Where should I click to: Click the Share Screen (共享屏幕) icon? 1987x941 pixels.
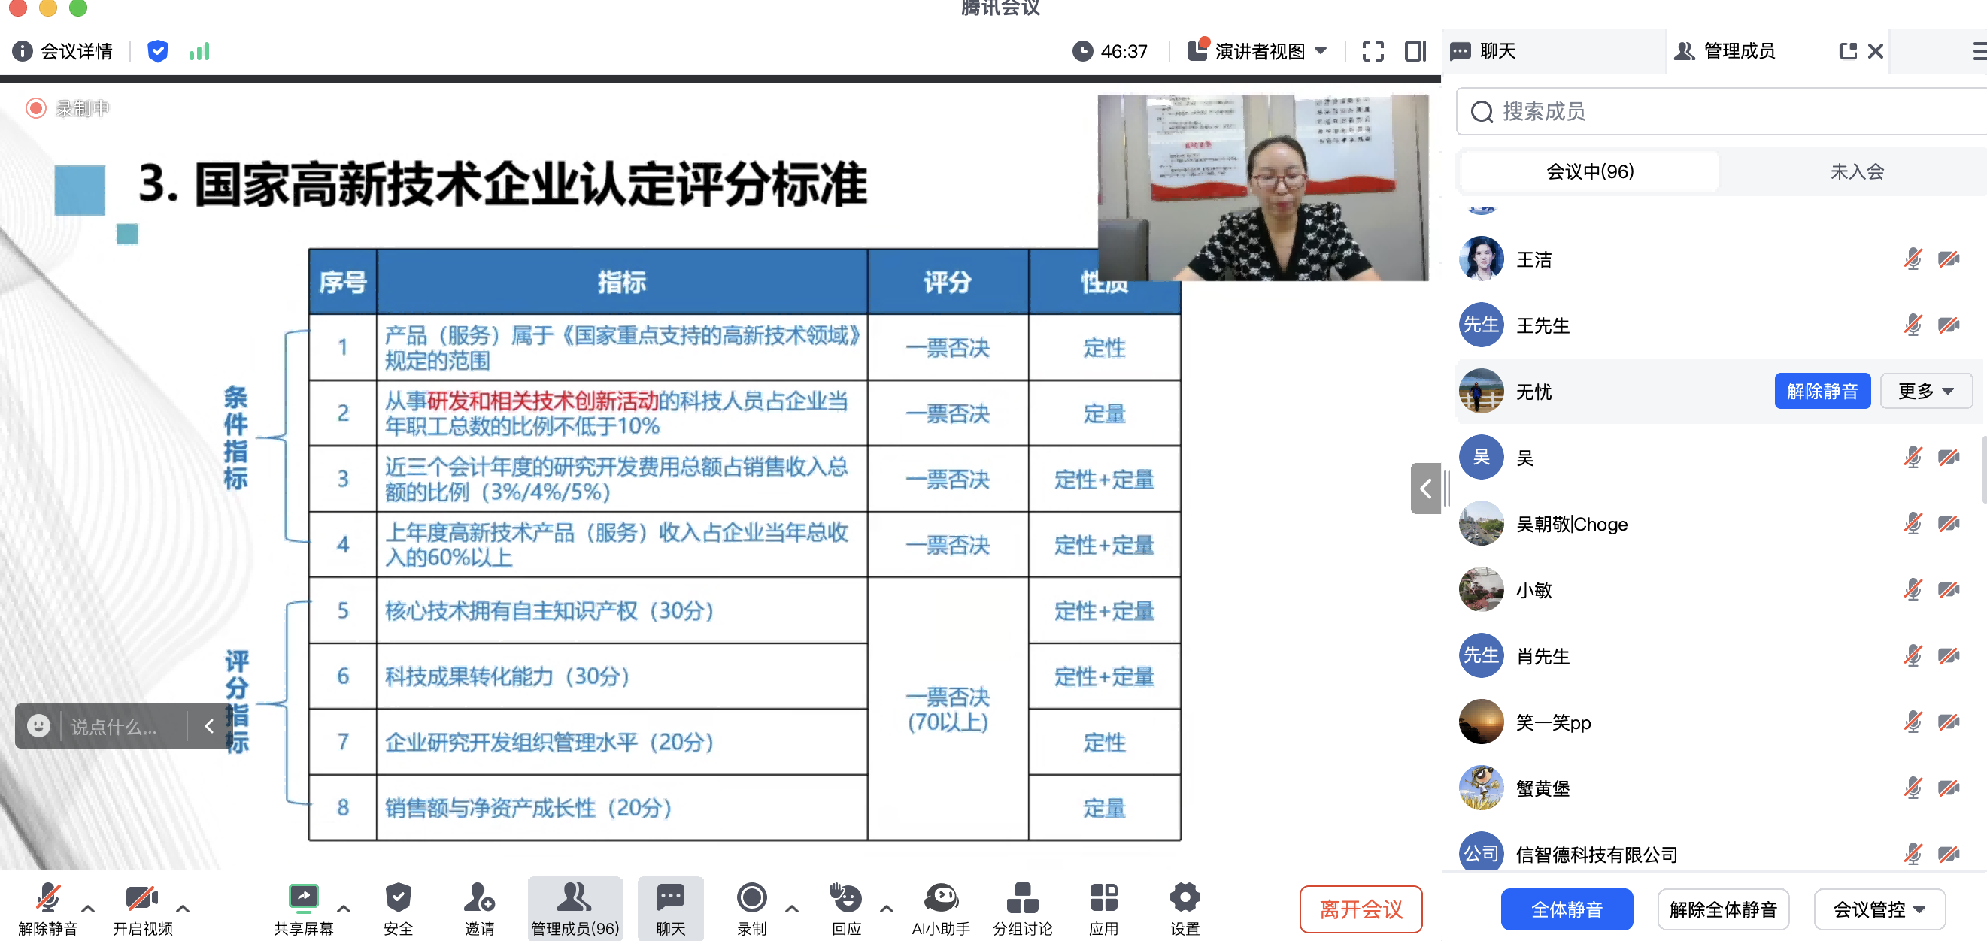pos(303,898)
